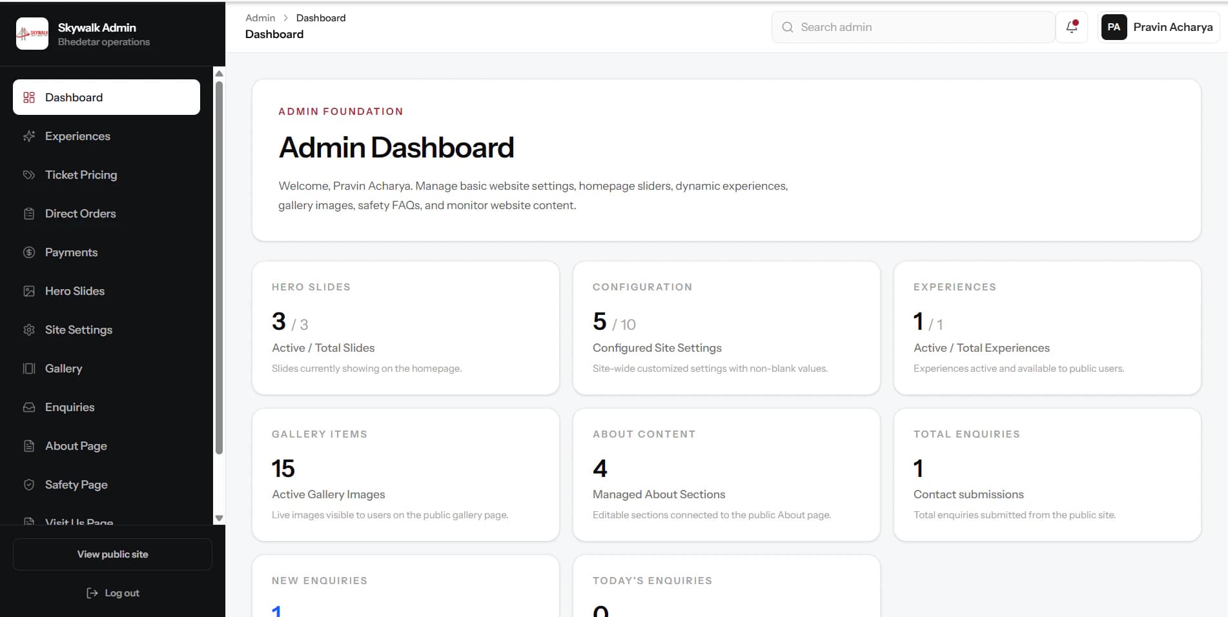
Task: Click the Admin breadcrumb link
Action: pyautogui.click(x=260, y=18)
